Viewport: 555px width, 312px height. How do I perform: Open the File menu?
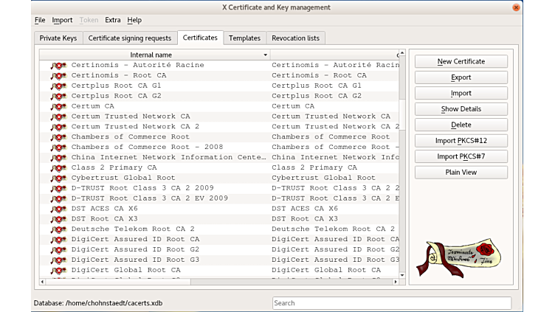[x=40, y=20]
